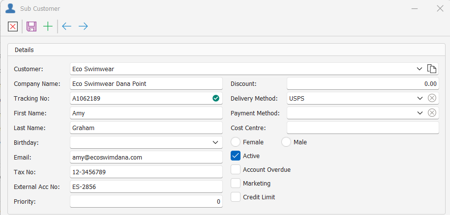The height and width of the screenshot is (215, 450).
Task: Click the 'Delivery Method:' label
Action: tap(254, 99)
